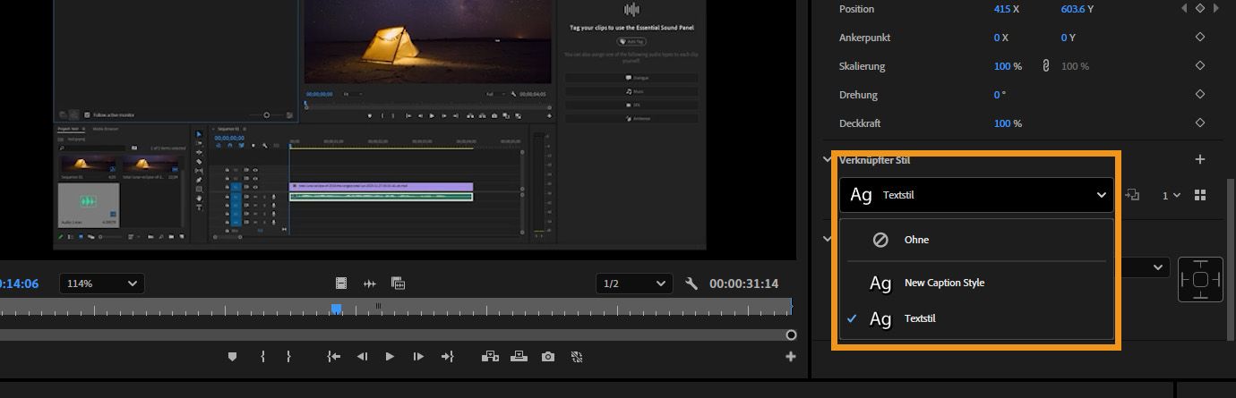The height and width of the screenshot is (398, 1236).
Task: Click the wrench settings icon
Action: point(691,284)
